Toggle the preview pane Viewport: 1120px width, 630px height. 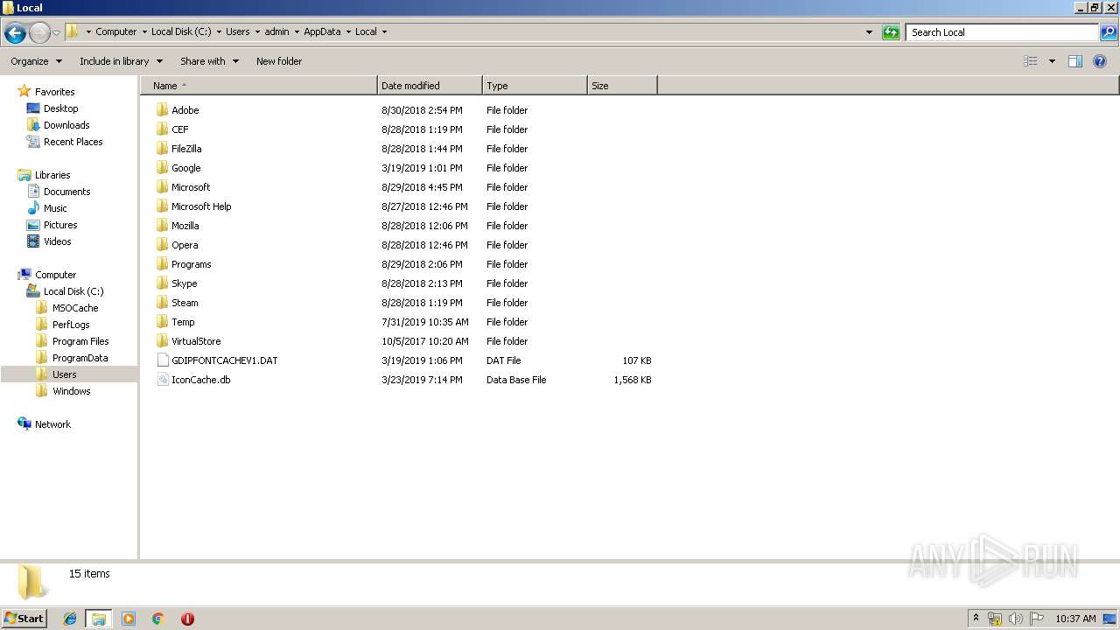pos(1075,61)
